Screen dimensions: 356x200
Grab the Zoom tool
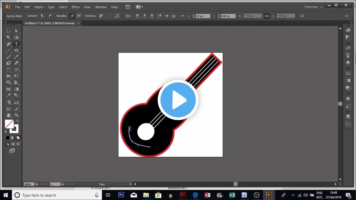[16, 115]
